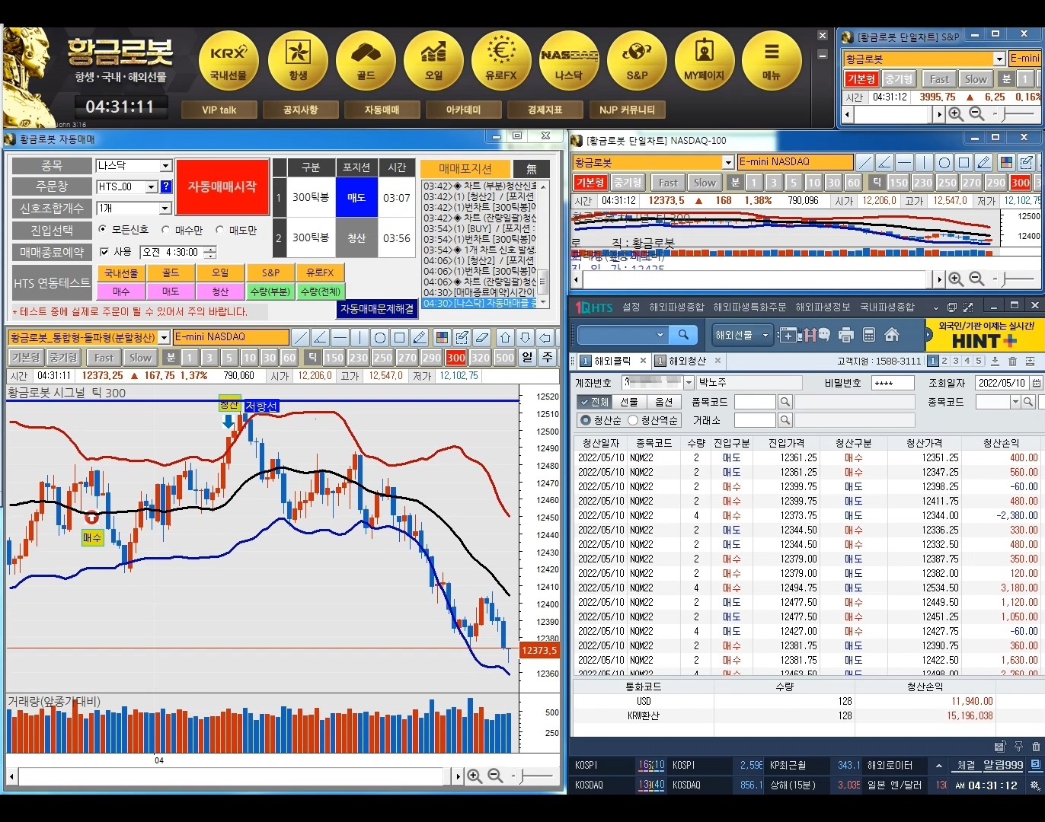Open 해외파생정보 menu in 1QHTS
Image resolution: width=1045 pixels, height=822 pixels.
point(823,307)
